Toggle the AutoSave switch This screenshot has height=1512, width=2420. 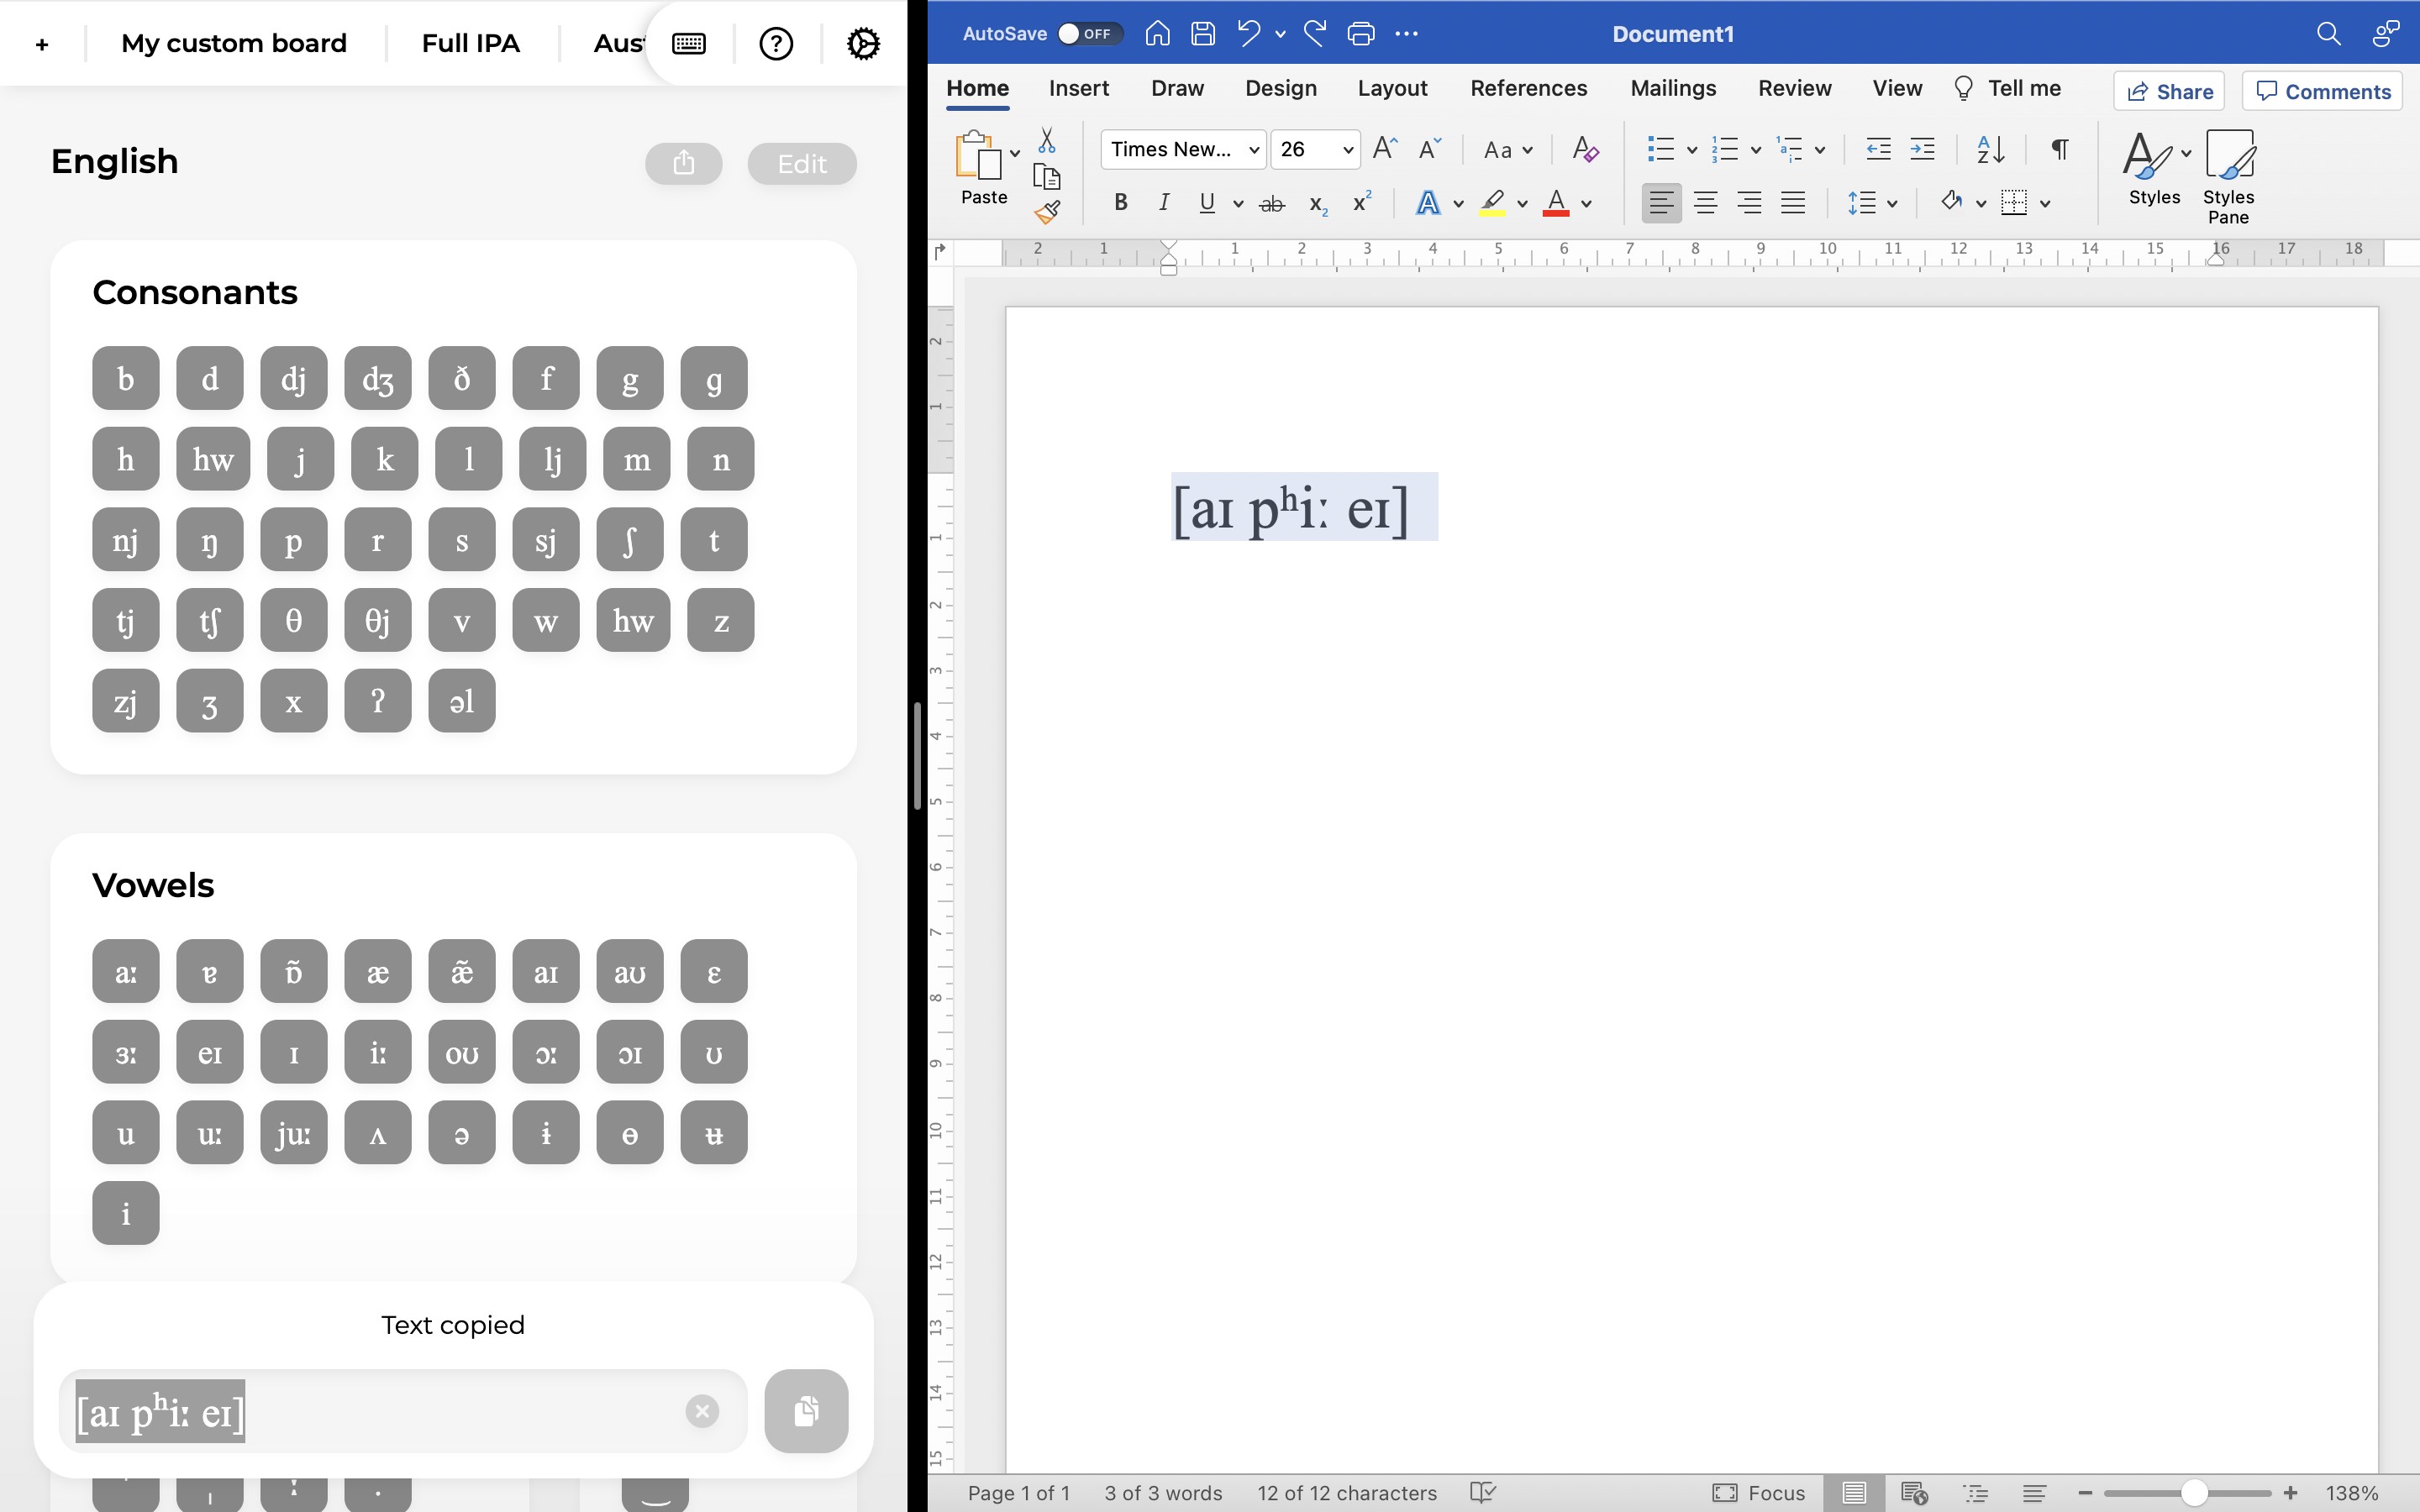[1090, 34]
